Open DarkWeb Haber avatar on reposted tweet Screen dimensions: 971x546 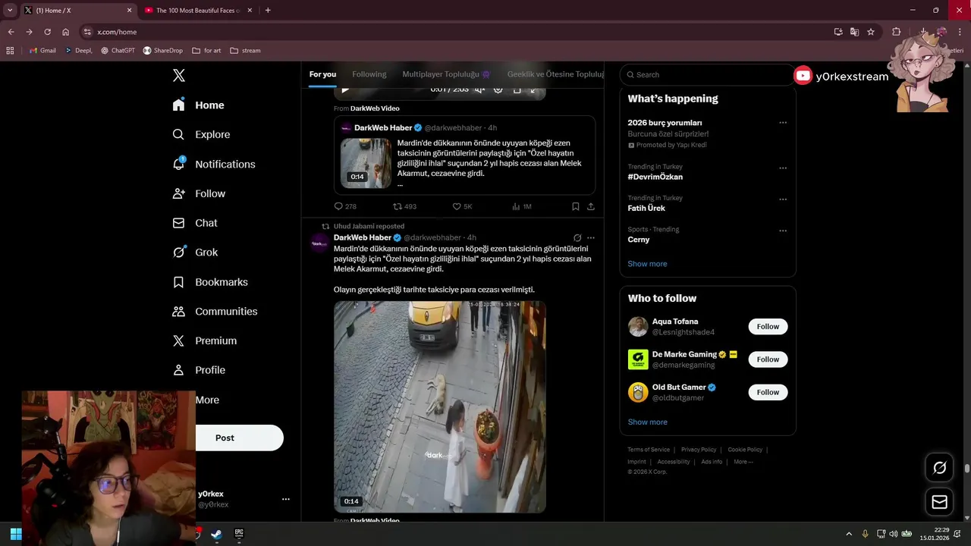319,242
